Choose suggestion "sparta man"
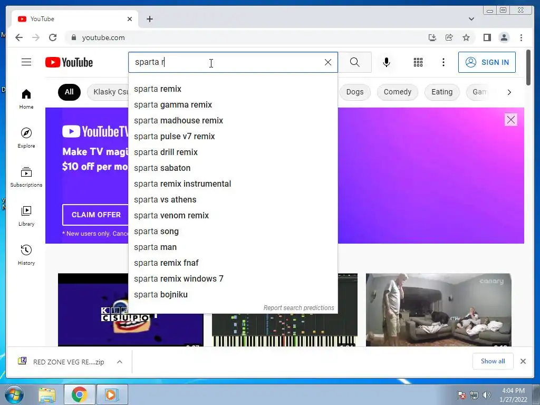Screen dimensions: 540x405 tap(233, 247)
